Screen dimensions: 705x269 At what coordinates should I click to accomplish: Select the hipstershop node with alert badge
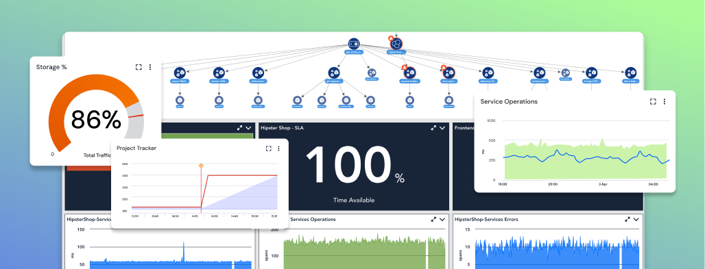[396, 44]
